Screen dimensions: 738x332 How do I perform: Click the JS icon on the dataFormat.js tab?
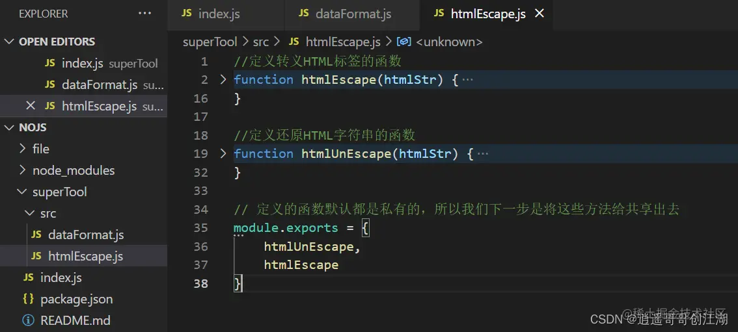tap(303, 13)
